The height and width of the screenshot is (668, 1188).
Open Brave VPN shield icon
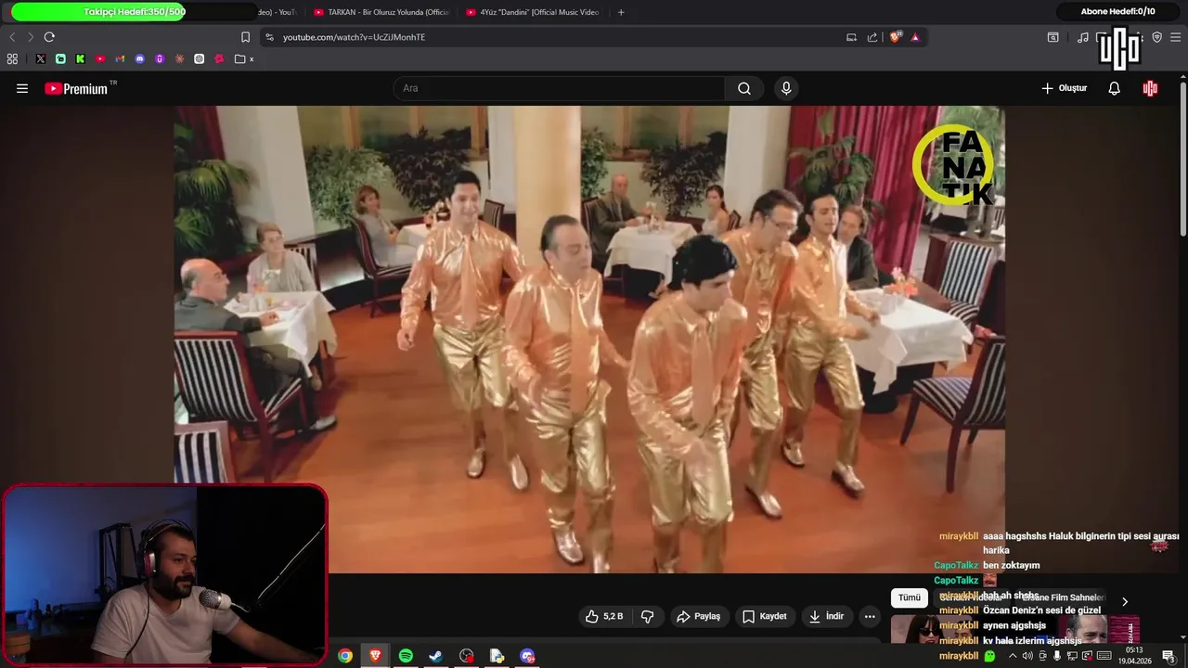pos(1156,37)
